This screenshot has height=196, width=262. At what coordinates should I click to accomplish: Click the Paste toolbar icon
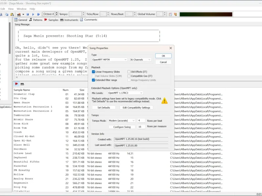[12, 14]
